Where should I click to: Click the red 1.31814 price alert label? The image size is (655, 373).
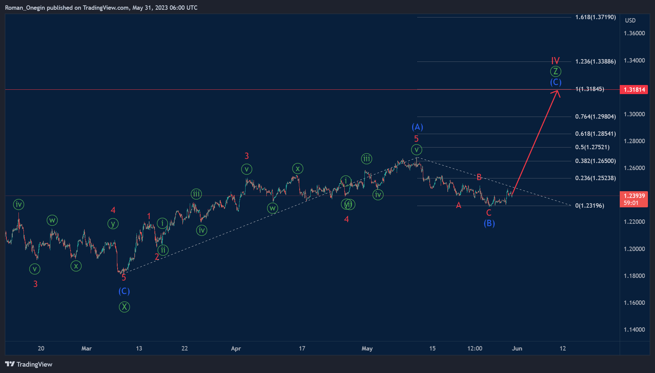[x=634, y=90]
